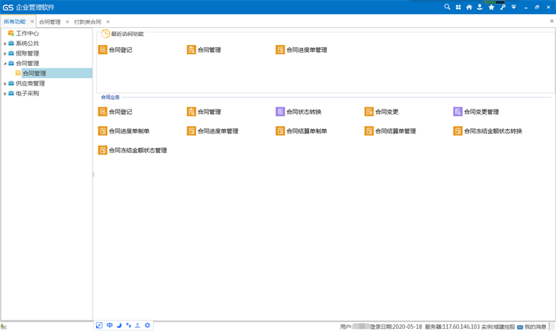
Task: Open 合同冻结金额状态管理 function
Action: (x=137, y=151)
